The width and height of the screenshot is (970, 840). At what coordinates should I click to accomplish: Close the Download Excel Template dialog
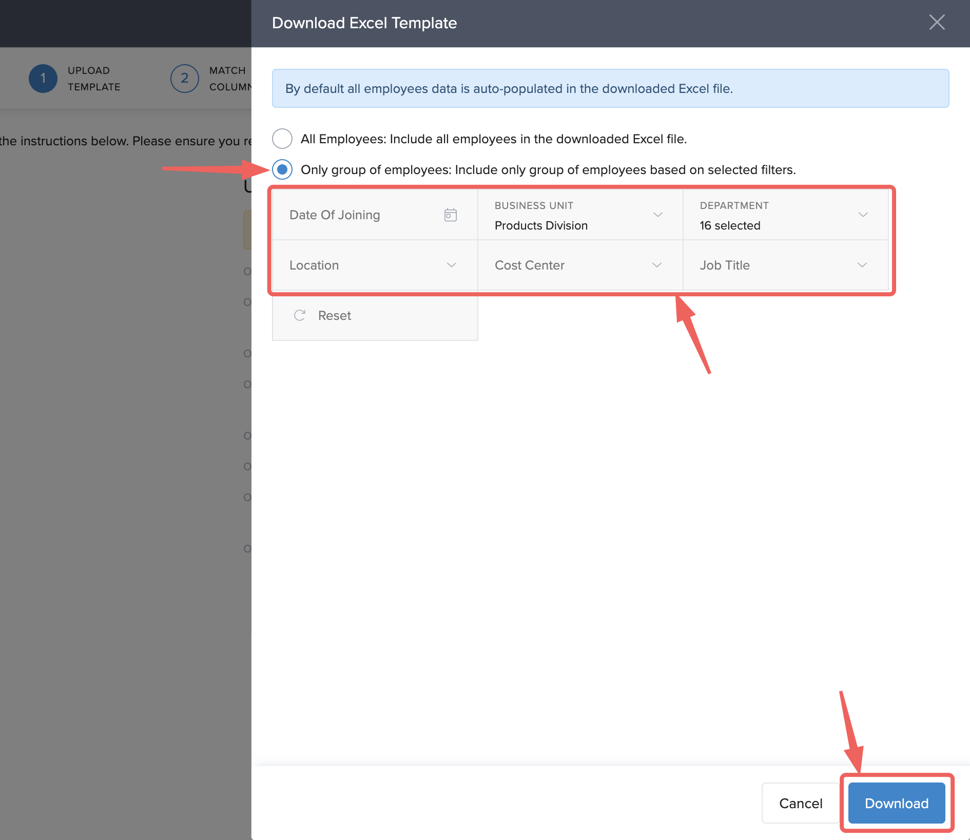pyautogui.click(x=937, y=23)
